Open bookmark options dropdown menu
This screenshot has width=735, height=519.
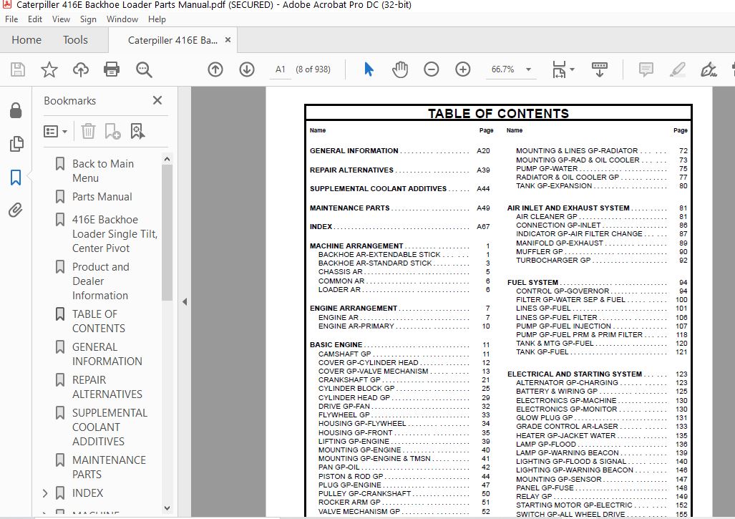[55, 131]
